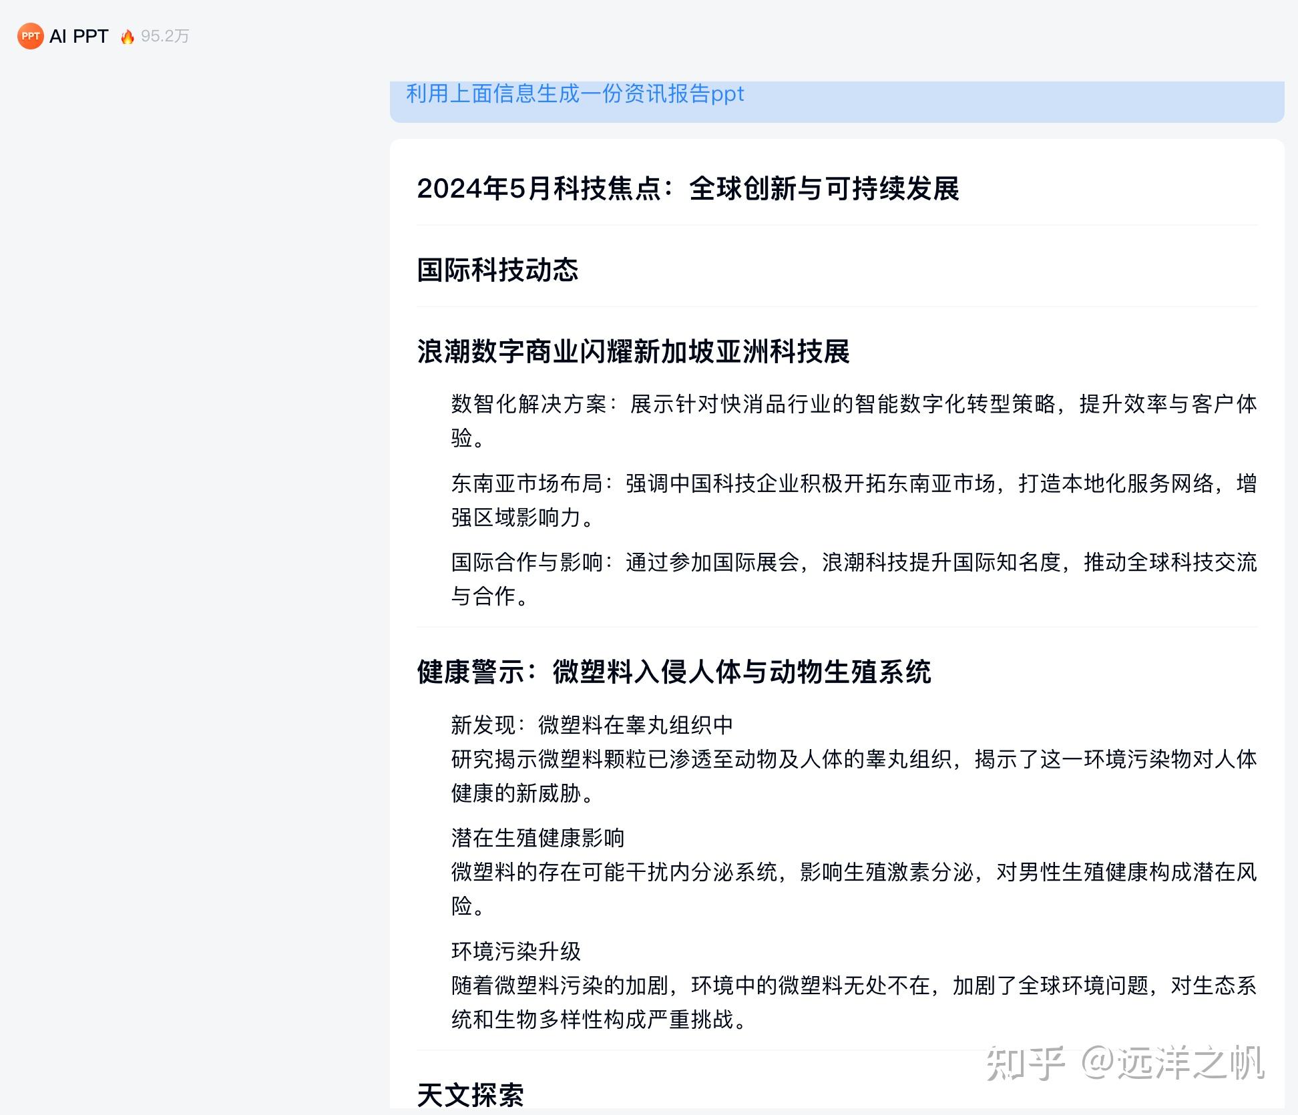Click the subheading 潜在生殖健康影响
Viewport: 1298px width, 1115px height.
(x=537, y=837)
